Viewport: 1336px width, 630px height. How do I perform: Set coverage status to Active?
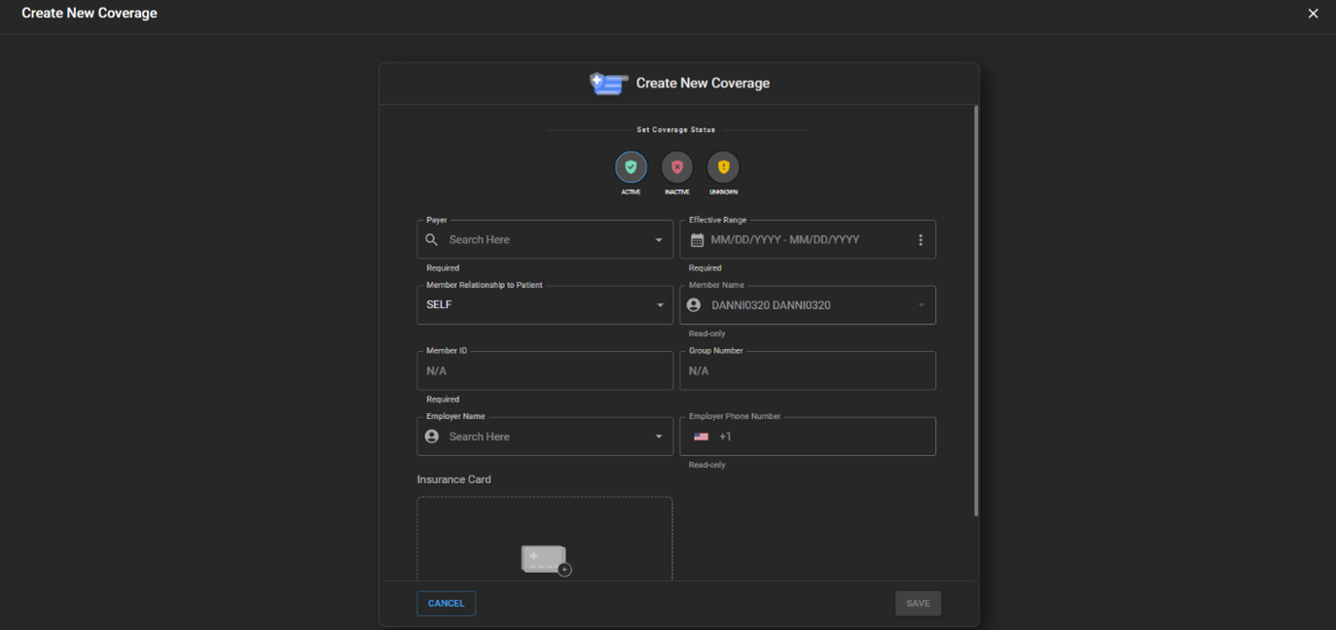click(631, 167)
